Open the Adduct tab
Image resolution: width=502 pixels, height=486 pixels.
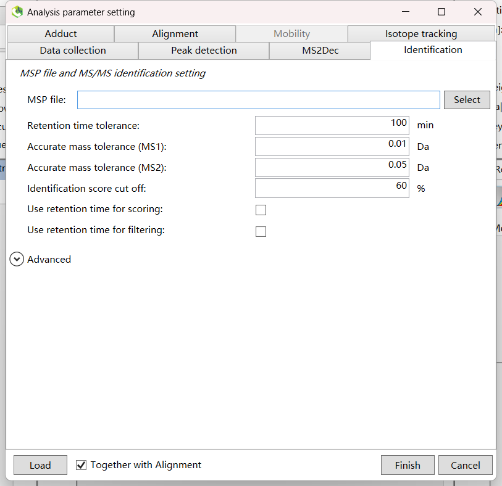coord(61,34)
